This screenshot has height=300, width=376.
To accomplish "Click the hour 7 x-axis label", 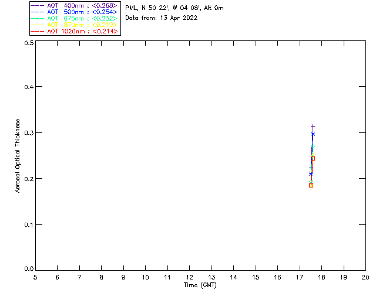I will 79,277.
